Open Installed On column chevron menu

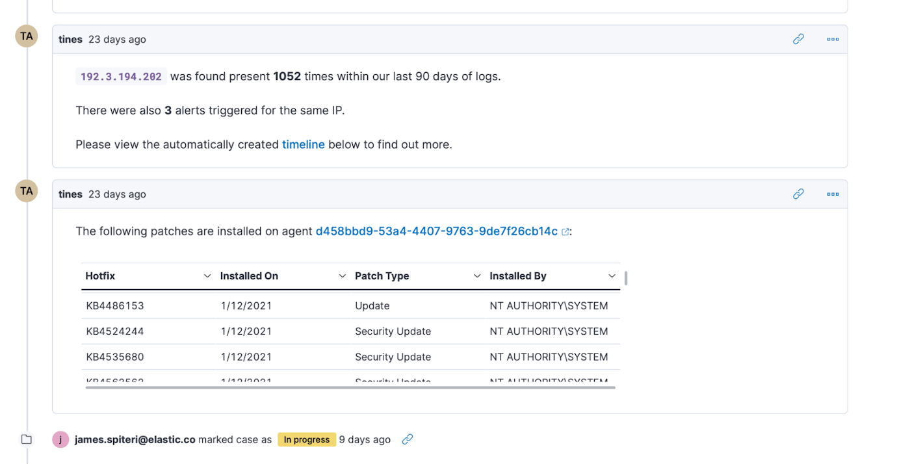click(x=342, y=276)
